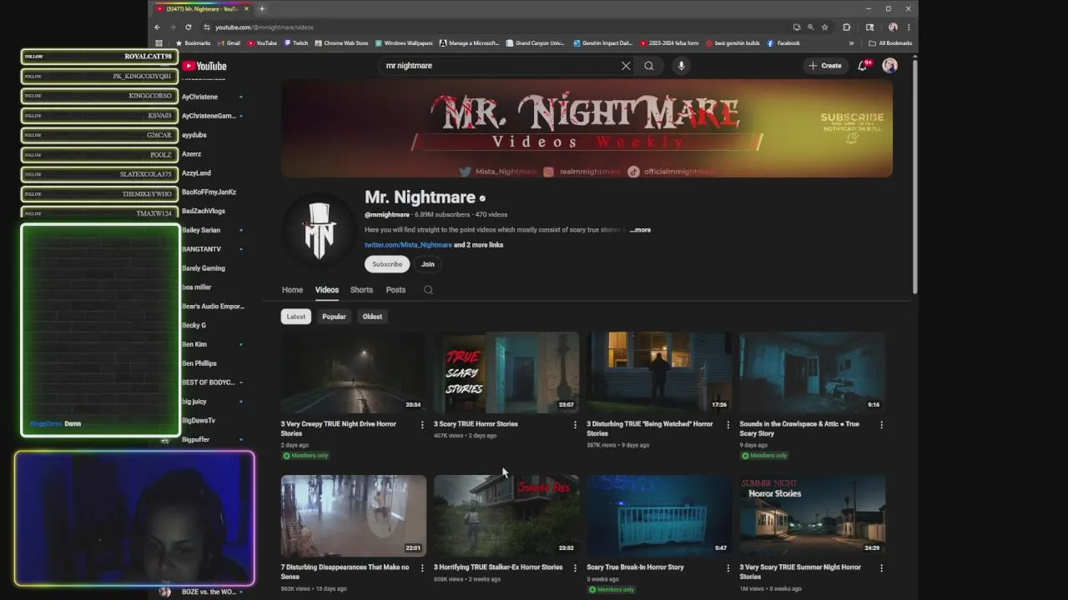The width and height of the screenshot is (1068, 600).
Task: Select the Videos tab
Action: click(x=326, y=290)
